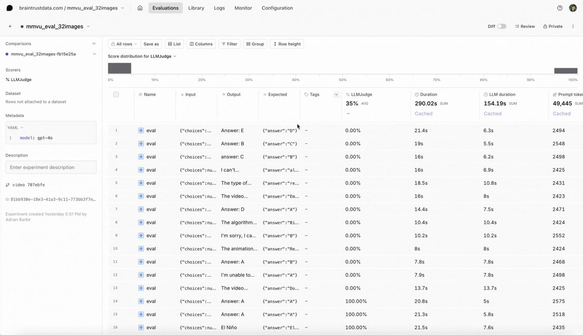Focus the experiment description input field
The height and width of the screenshot is (335, 583).
(51, 167)
